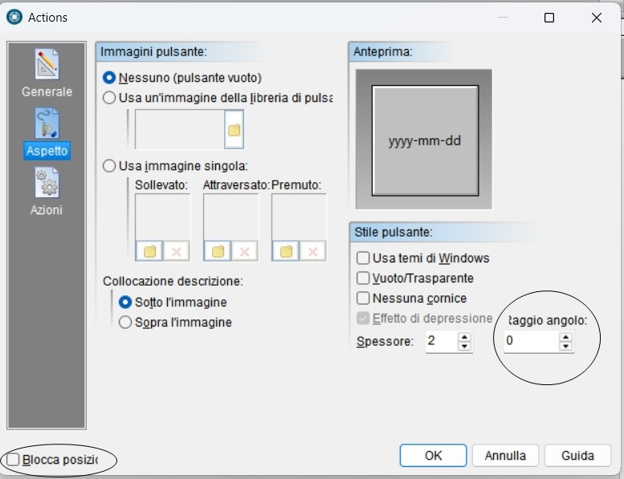Browse folder for Premuto image
Viewport: 624px width, 479px height.
pos(286,251)
